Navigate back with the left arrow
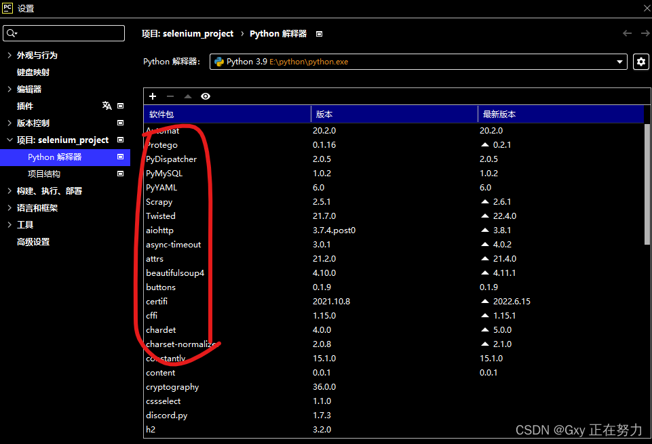The width and height of the screenshot is (652, 444). click(x=627, y=33)
